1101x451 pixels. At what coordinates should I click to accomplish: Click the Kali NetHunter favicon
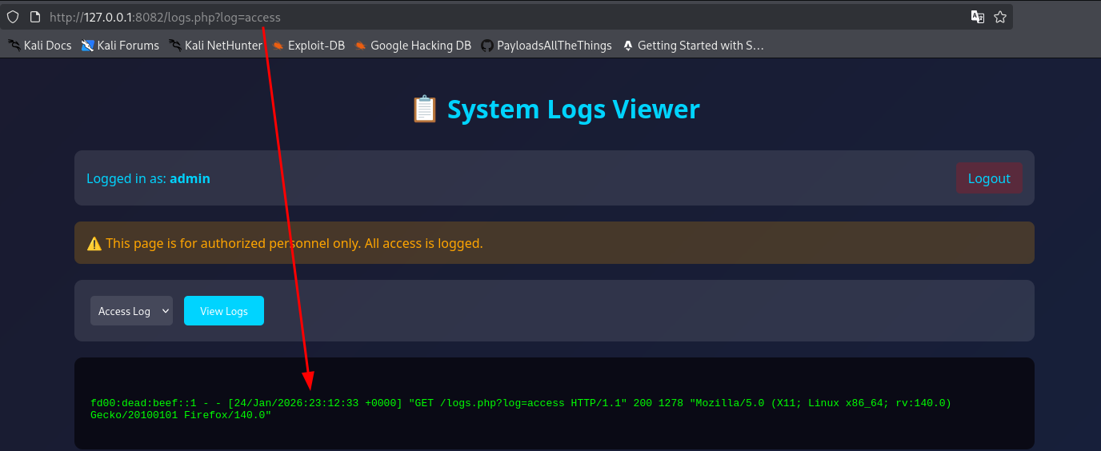174,46
